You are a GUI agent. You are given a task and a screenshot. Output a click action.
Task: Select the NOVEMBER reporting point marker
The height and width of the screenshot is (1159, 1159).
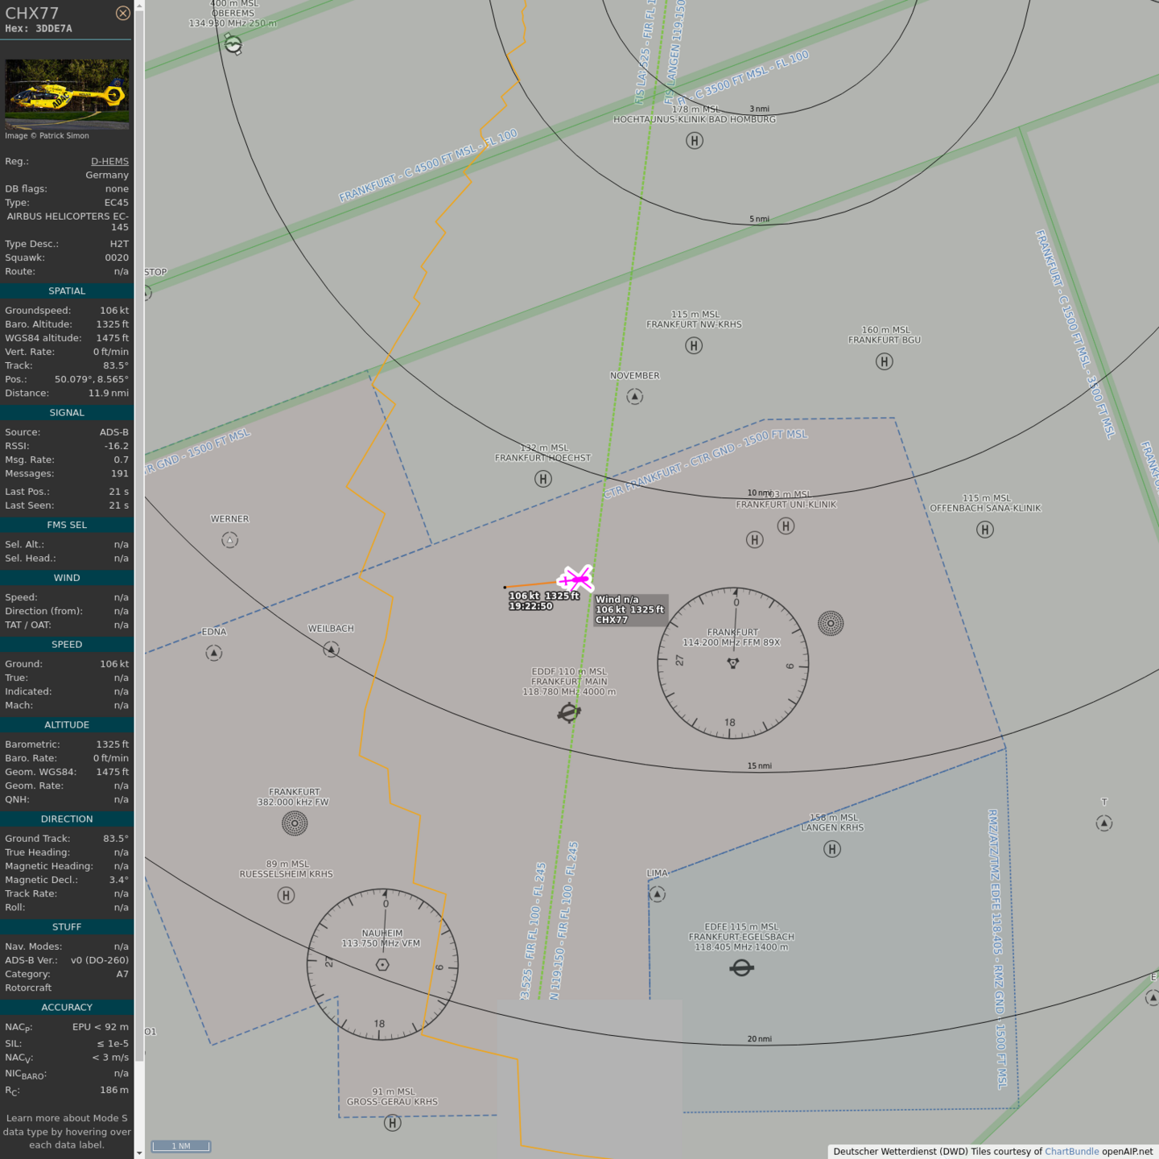click(634, 397)
